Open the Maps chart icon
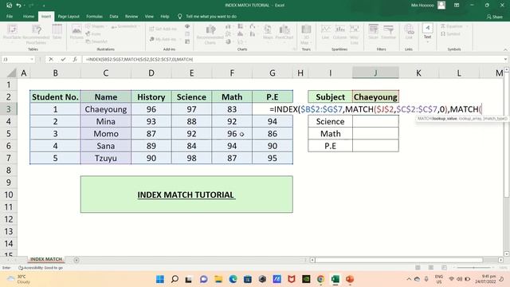The image size is (510, 287). (x=268, y=32)
